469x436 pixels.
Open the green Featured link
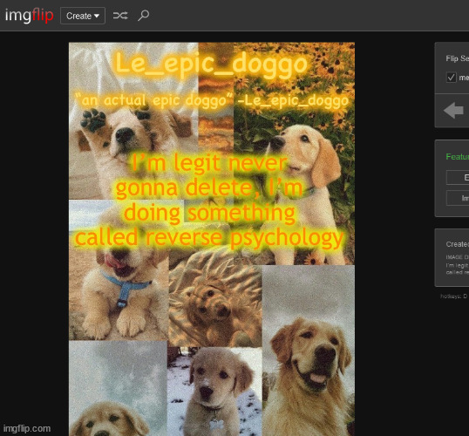(x=458, y=156)
